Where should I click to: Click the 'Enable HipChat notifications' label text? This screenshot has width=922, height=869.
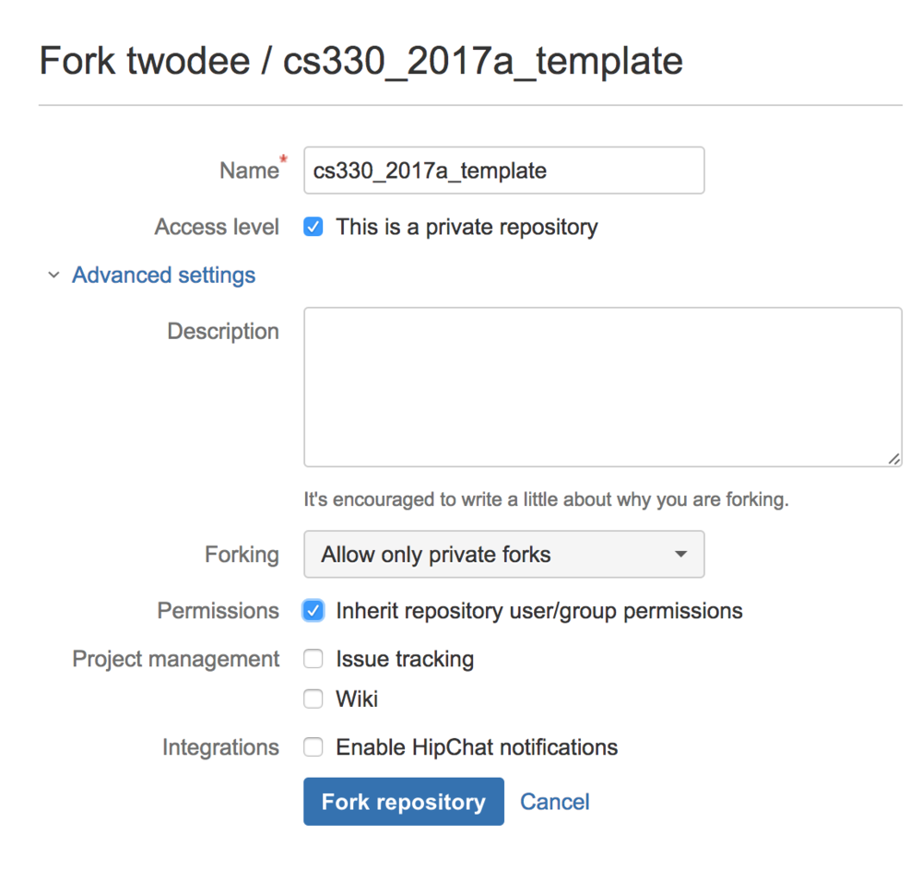477,746
